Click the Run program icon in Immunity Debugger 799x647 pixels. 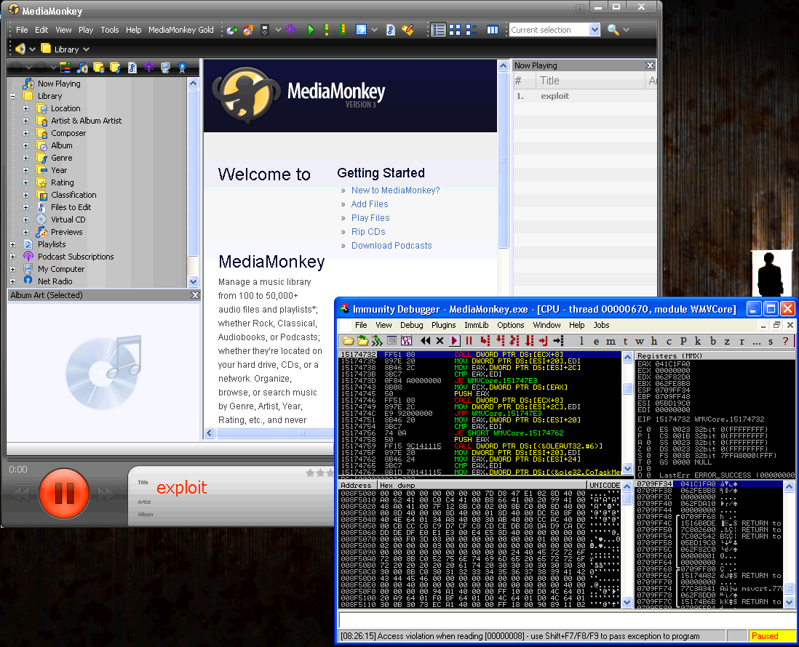[x=455, y=340]
